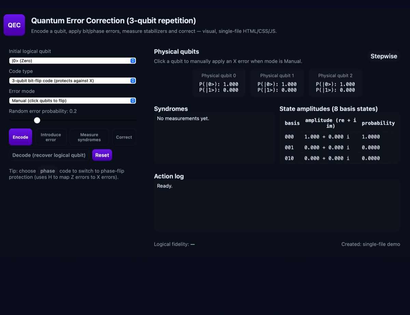This screenshot has width=410, height=315.
Task: Open the Initial logical qubit dropdown
Action: [72, 61]
